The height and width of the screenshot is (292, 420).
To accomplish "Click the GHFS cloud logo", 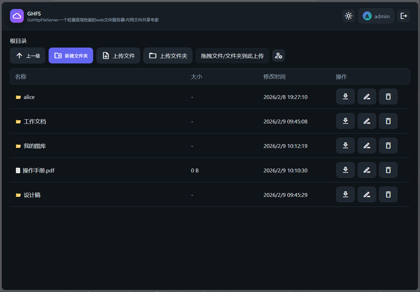I will [17, 16].
